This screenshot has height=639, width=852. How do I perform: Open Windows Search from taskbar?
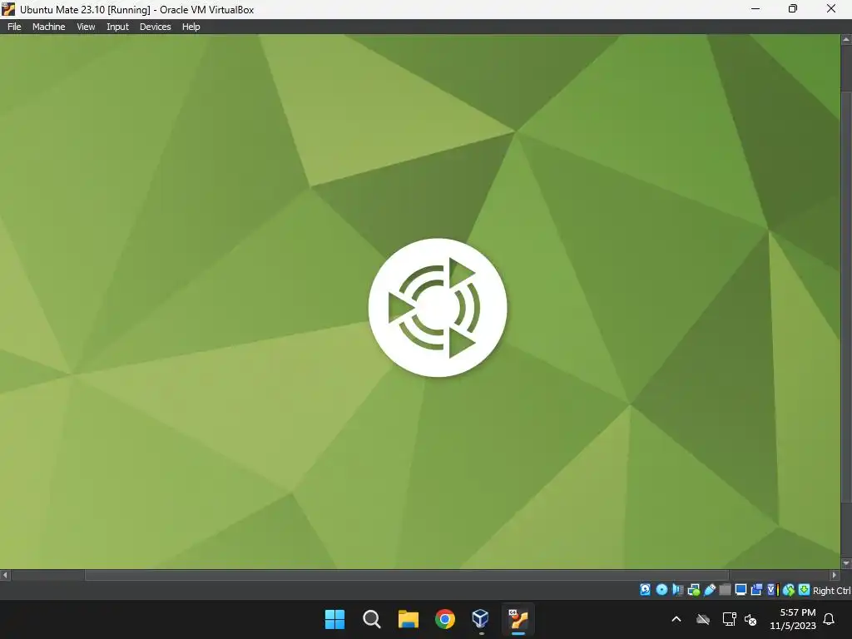372,619
